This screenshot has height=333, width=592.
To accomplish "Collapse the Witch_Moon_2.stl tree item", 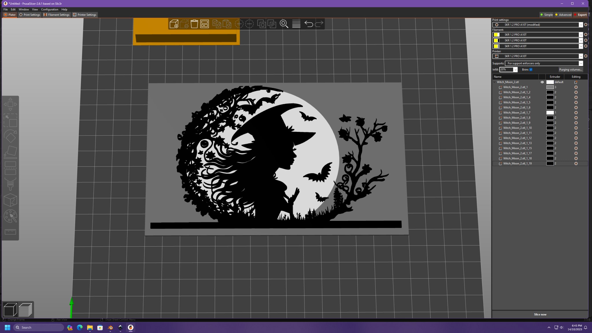I will point(494,82).
